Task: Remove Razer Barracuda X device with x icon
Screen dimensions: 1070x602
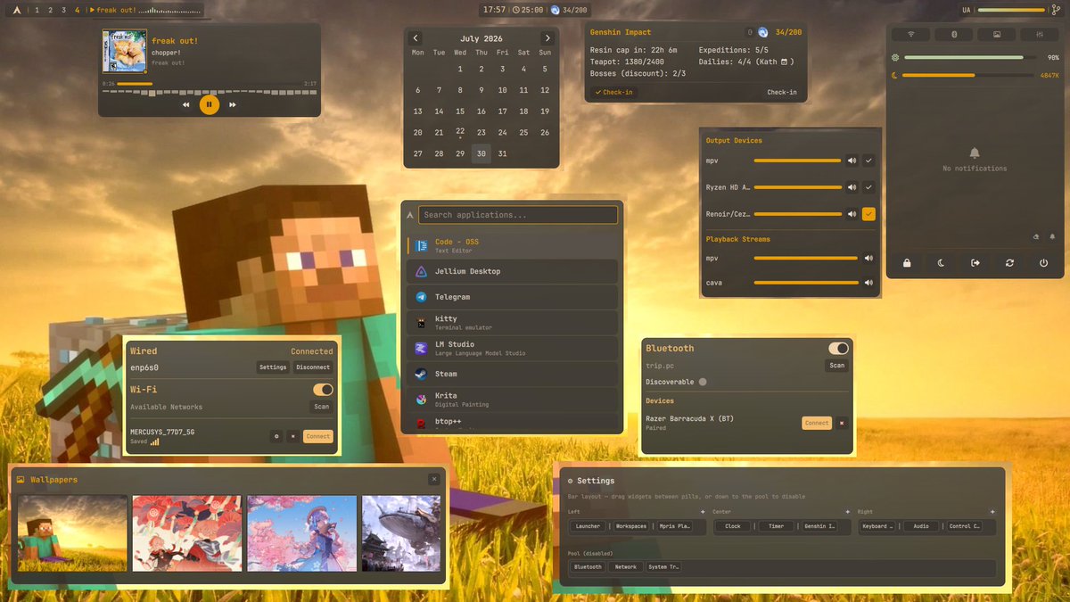Action: tap(842, 423)
